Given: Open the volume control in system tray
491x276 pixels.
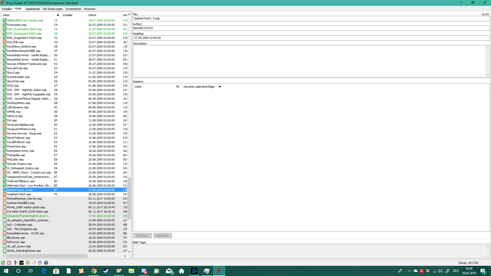Looking at the screenshot, I should (440, 271).
